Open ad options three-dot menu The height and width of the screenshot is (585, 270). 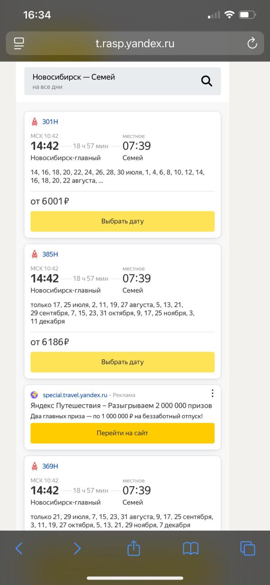pos(212,393)
